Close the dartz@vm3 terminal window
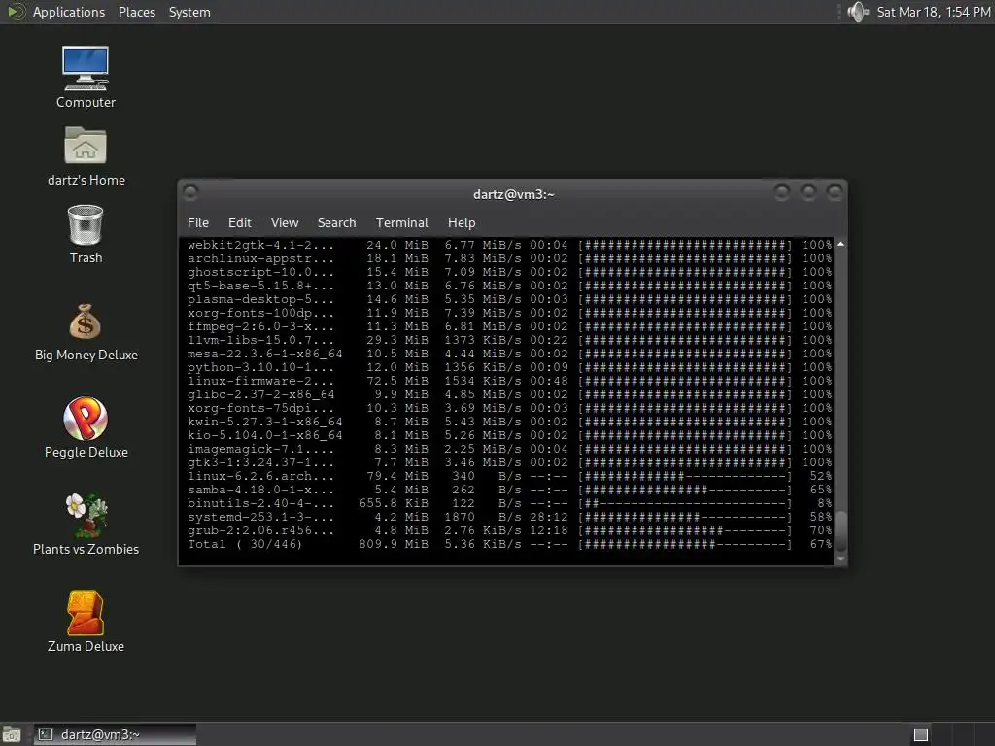This screenshot has height=746, width=995. (x=835, y=191)
